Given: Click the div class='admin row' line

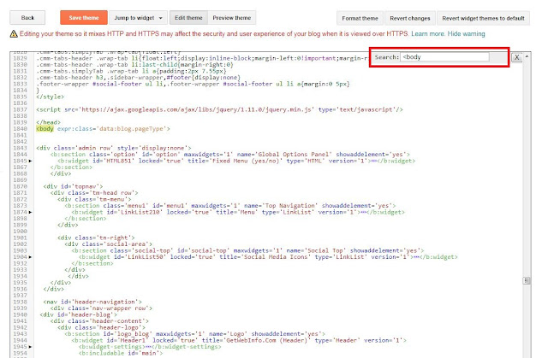Looking at the screenshot, I should (x=114, y=148).
